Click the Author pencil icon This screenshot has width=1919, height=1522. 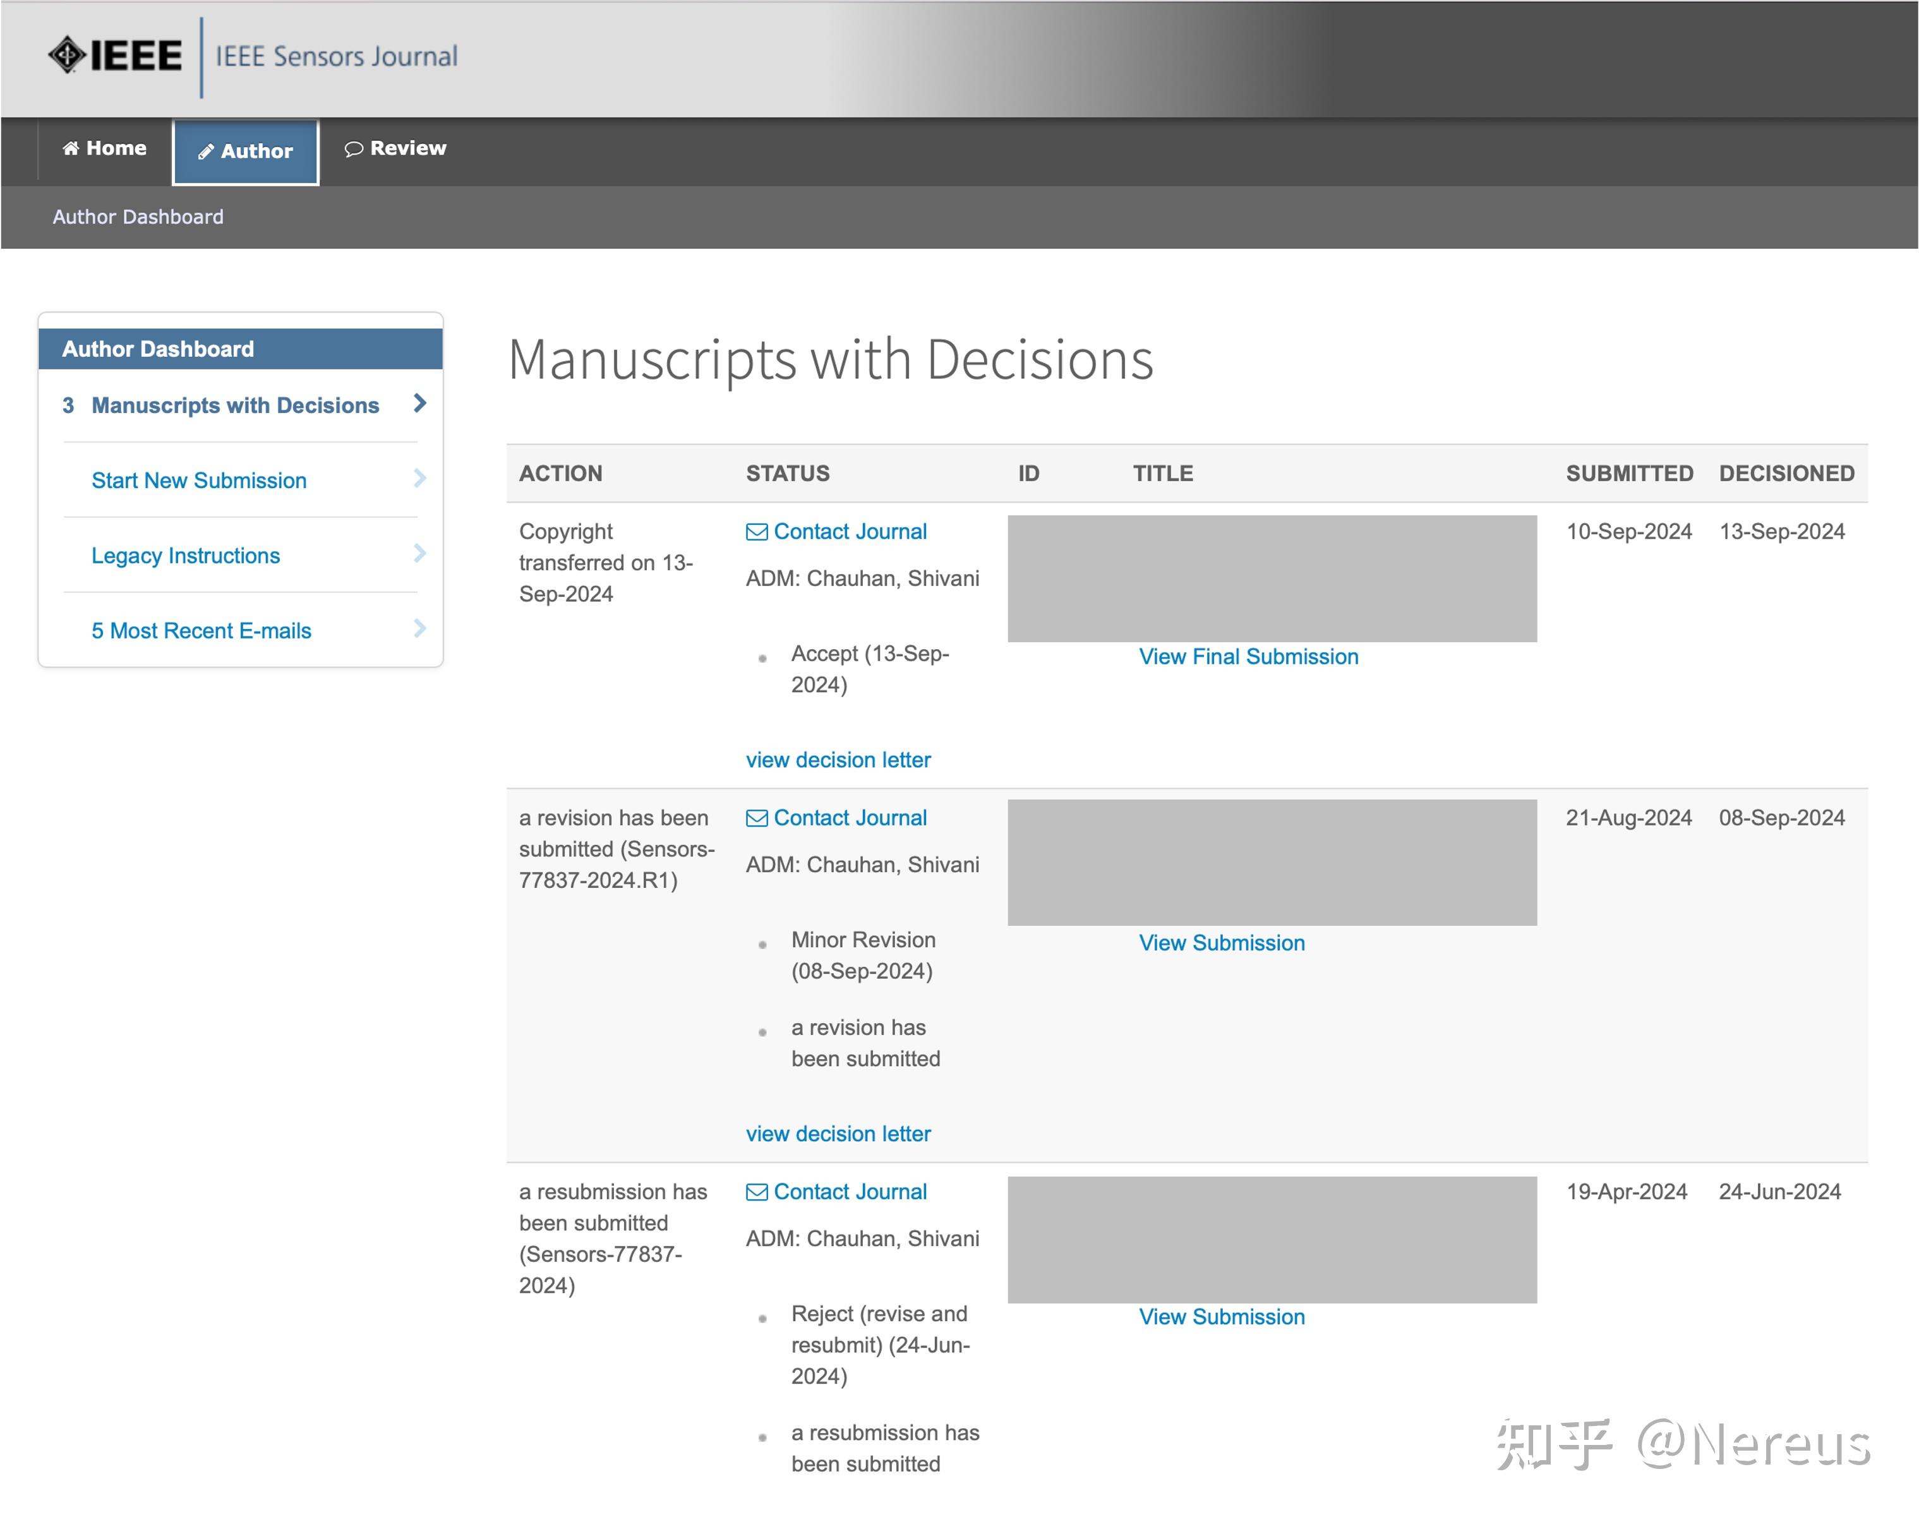coord(206,152)
